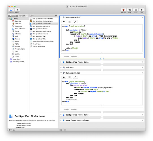Screen dimensions: 153x141
Task: Expand Move Finder Items to Trash action
Action: (x=61, y=120)
